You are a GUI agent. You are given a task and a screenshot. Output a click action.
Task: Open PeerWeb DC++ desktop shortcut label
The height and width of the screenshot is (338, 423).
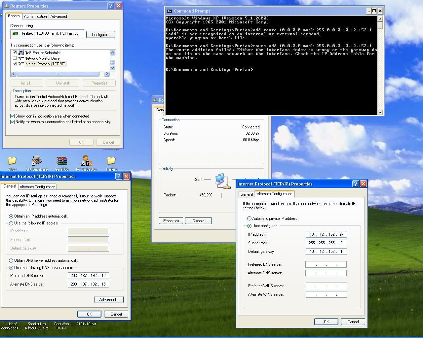(61, 326)
